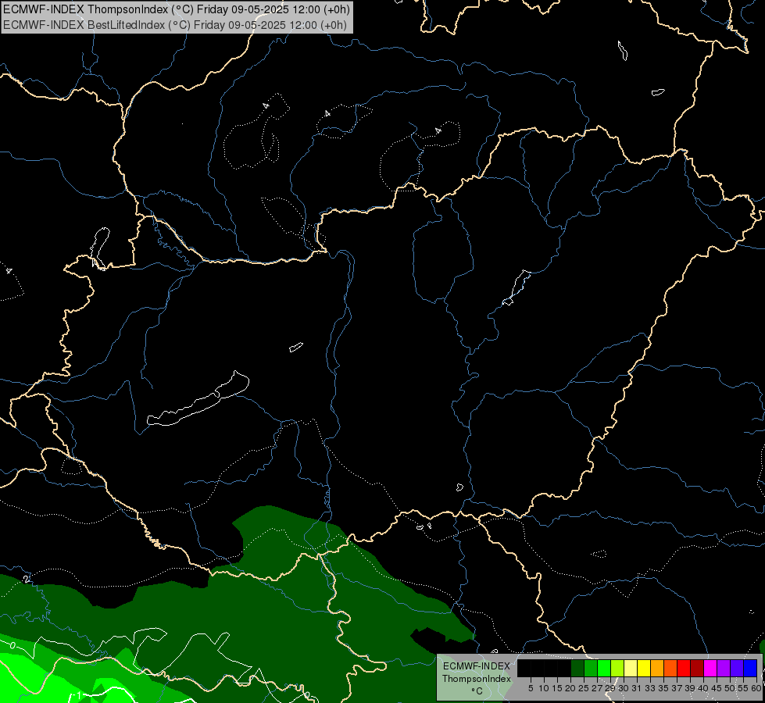
Task: Click the contour label 2 on the map
Action: pos(26,579)
